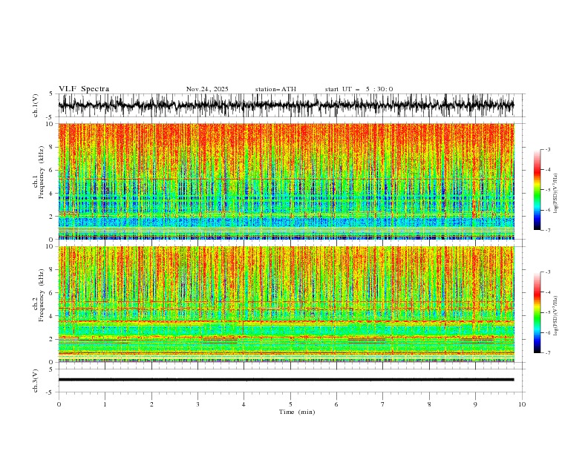588x454 pixels.
Task: Click inside the ch.2 spectrogram panel
Action: (x=286, y=304)
